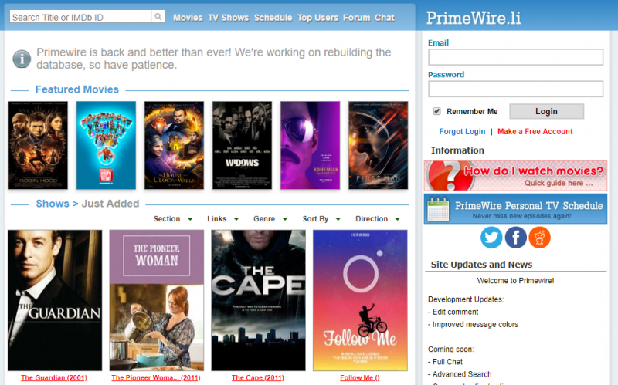Click the Site Updates and News heading
Screen dimensions: 618x385
[x=481, y=265]
